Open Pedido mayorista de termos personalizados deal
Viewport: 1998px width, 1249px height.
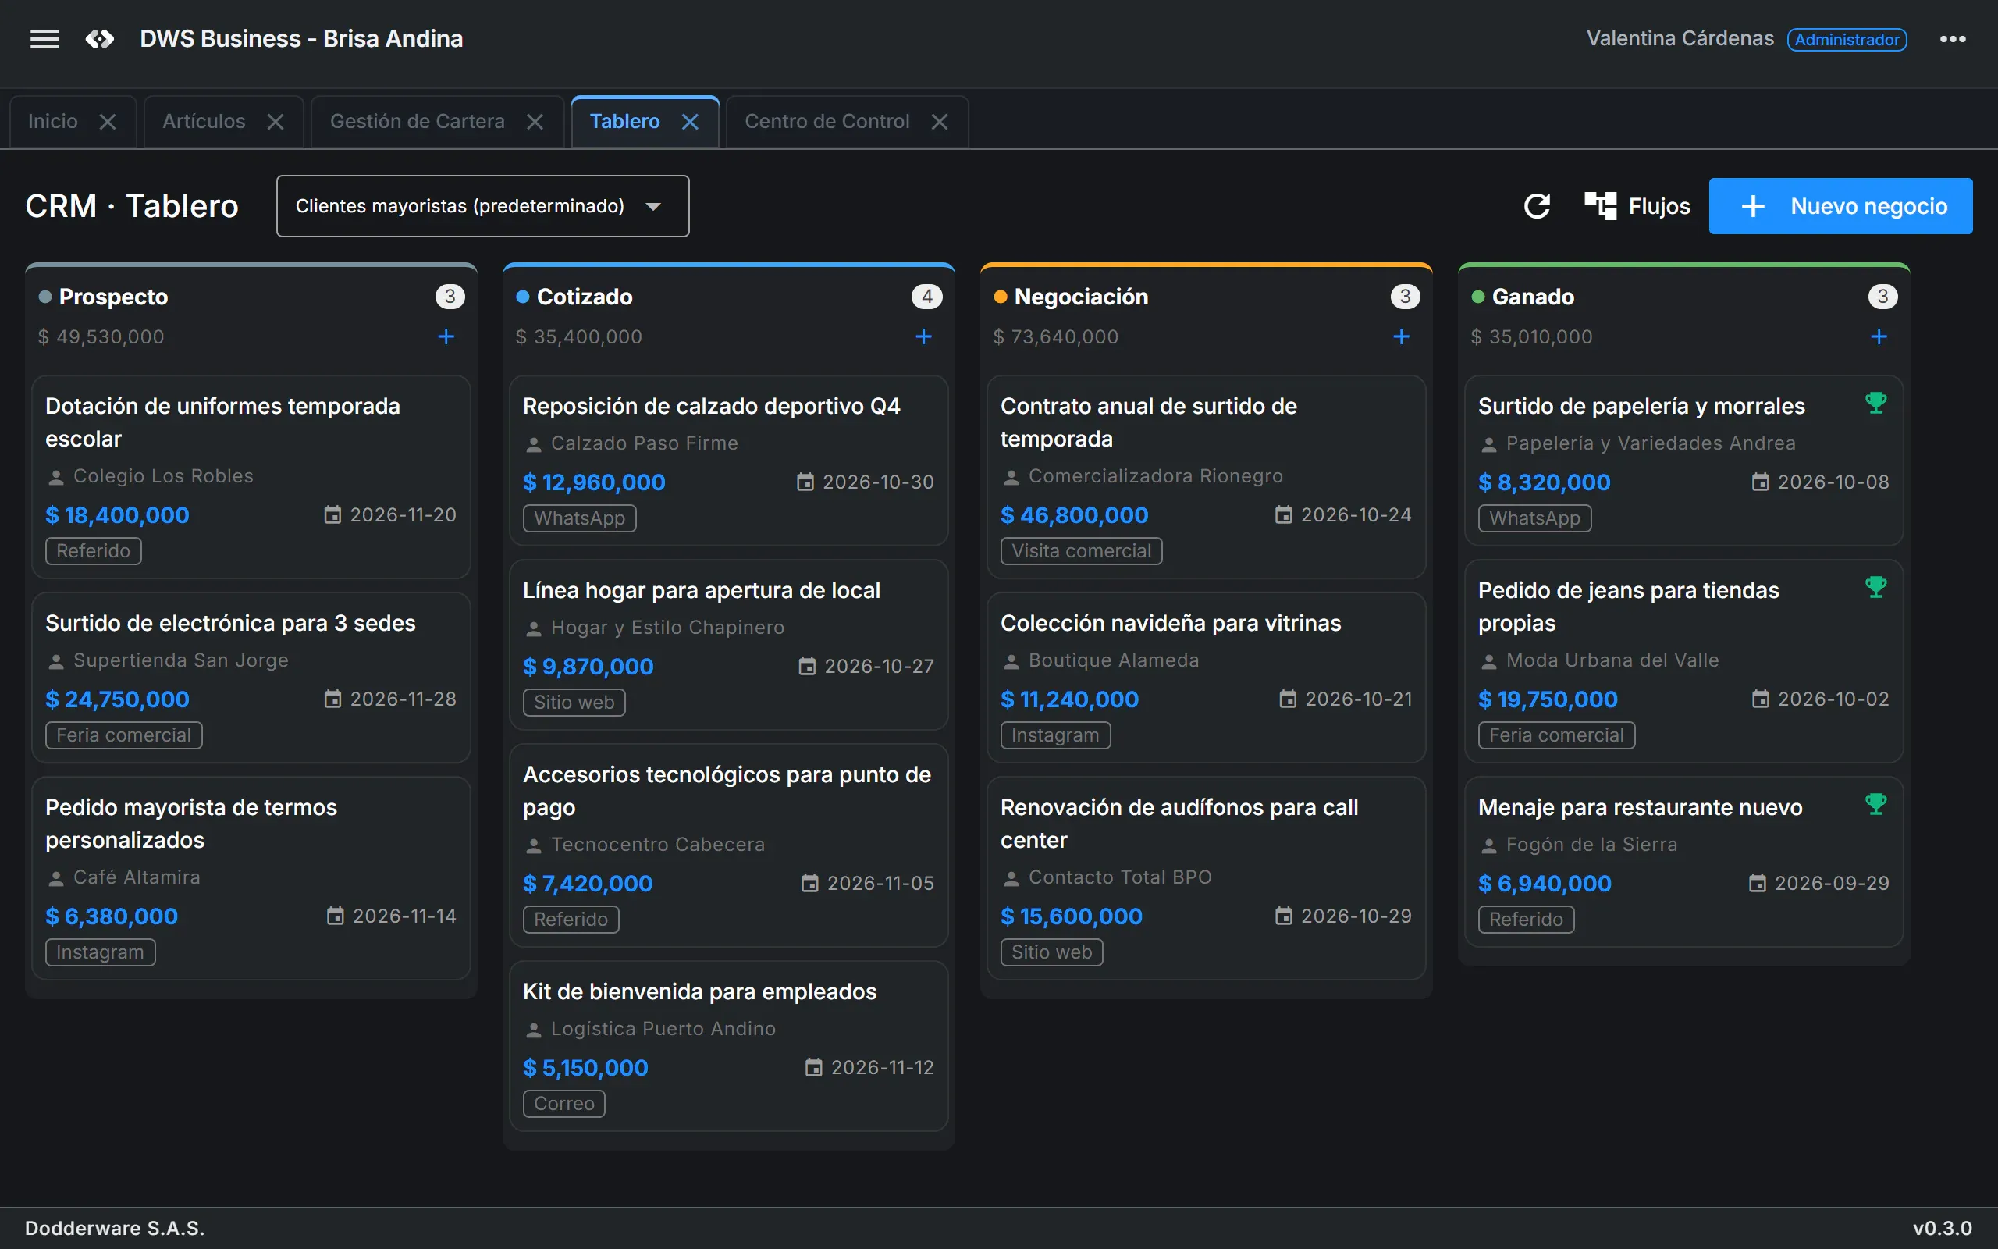(251, 877)
